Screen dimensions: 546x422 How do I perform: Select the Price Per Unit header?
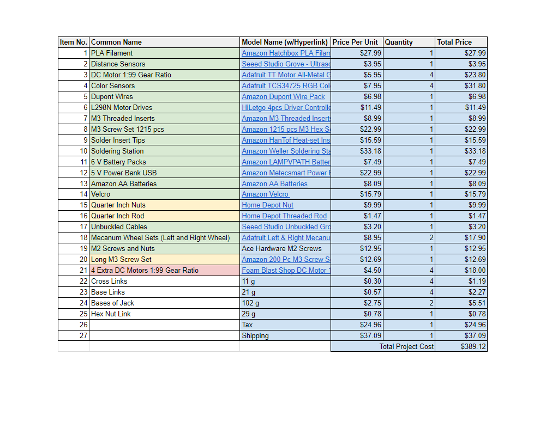tap(357, 42)
